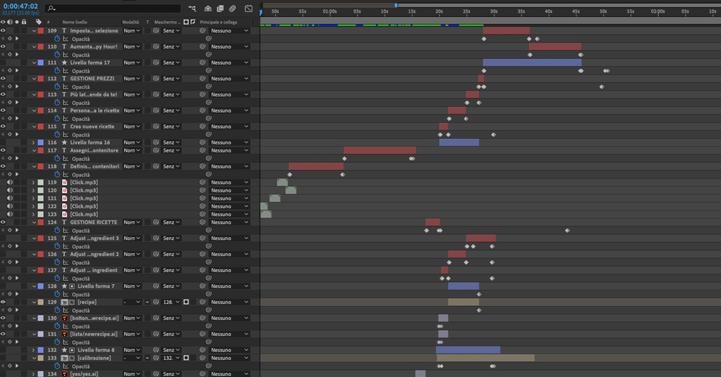Hide layer 112 GESTIONE PREZZI with eye icon

click(4, 79)
